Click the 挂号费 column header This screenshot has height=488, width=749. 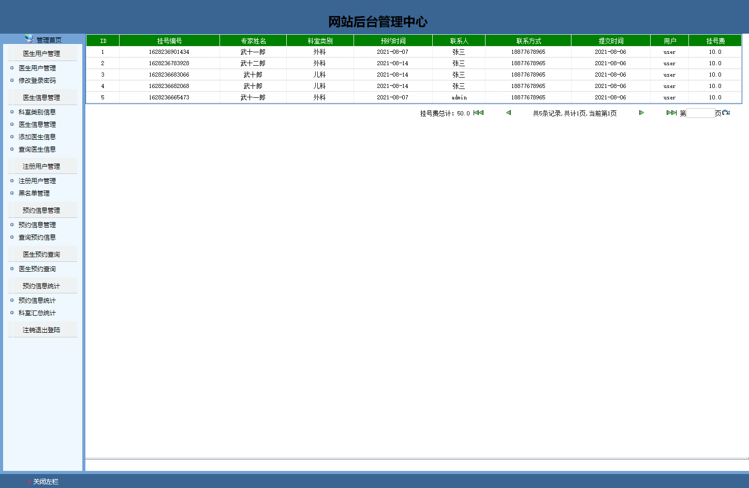715,41
